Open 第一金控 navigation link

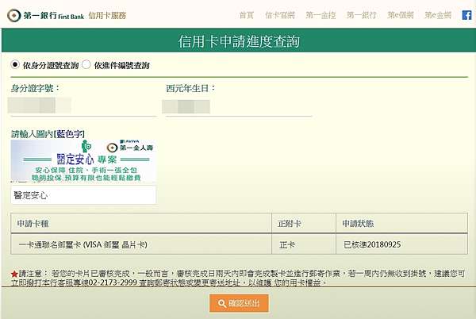pos(321,15)
